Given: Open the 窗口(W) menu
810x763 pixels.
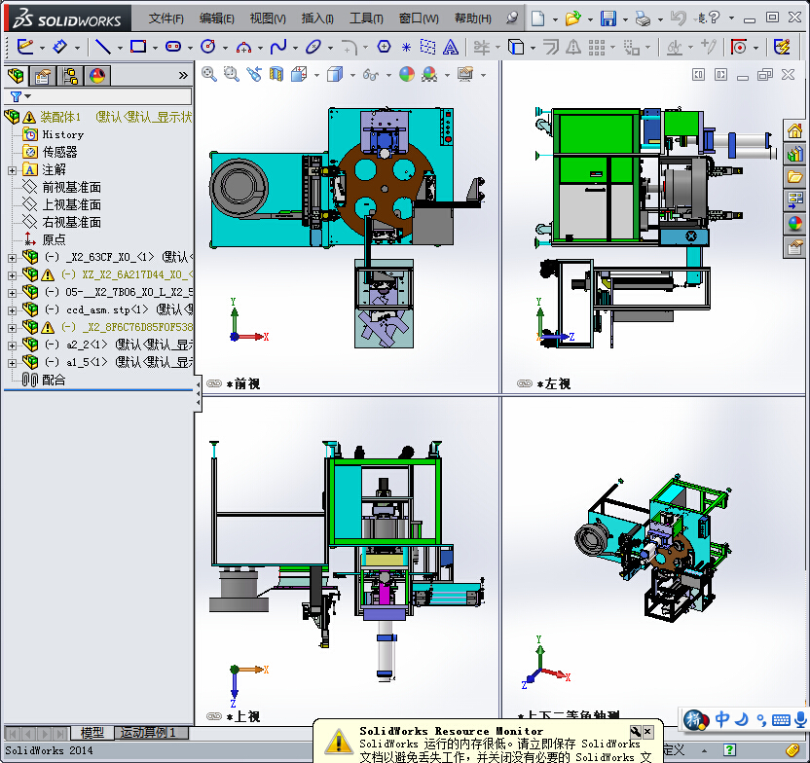Looking at the screenshot, I should [419, 18].
